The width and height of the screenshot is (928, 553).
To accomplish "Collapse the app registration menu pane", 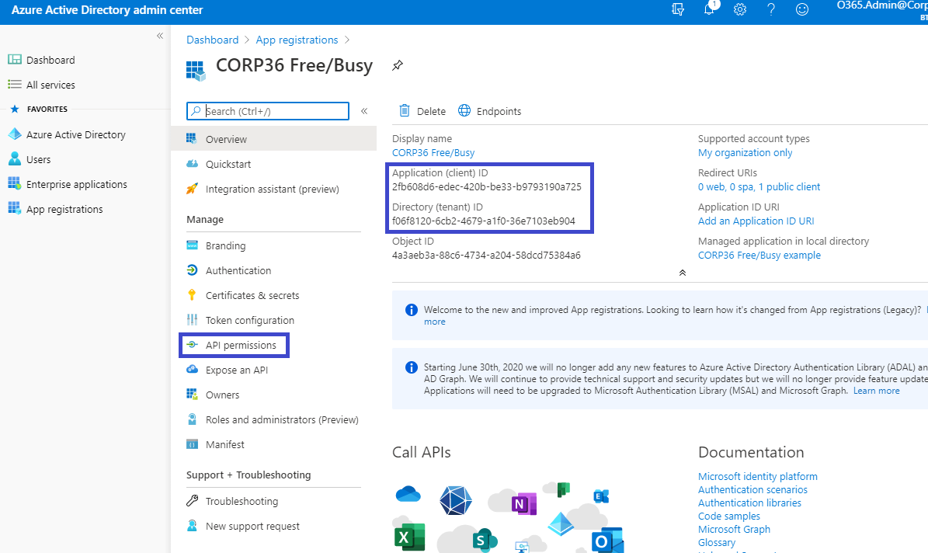I will 364,111.
